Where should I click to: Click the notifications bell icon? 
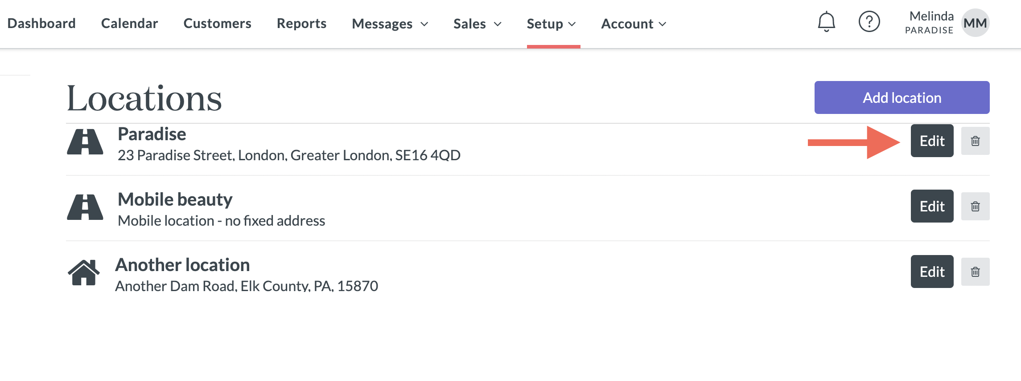[x=826, y=22]
